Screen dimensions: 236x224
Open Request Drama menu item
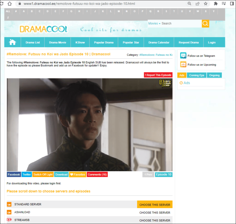pos(189,42)
